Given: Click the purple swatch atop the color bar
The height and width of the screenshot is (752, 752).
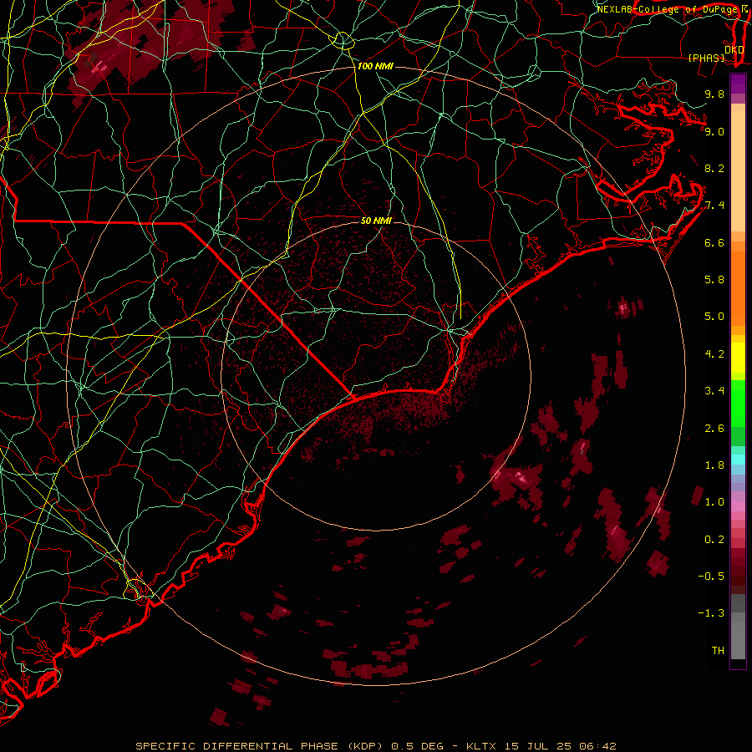Looking at the screenshot, I should [738, 84].
